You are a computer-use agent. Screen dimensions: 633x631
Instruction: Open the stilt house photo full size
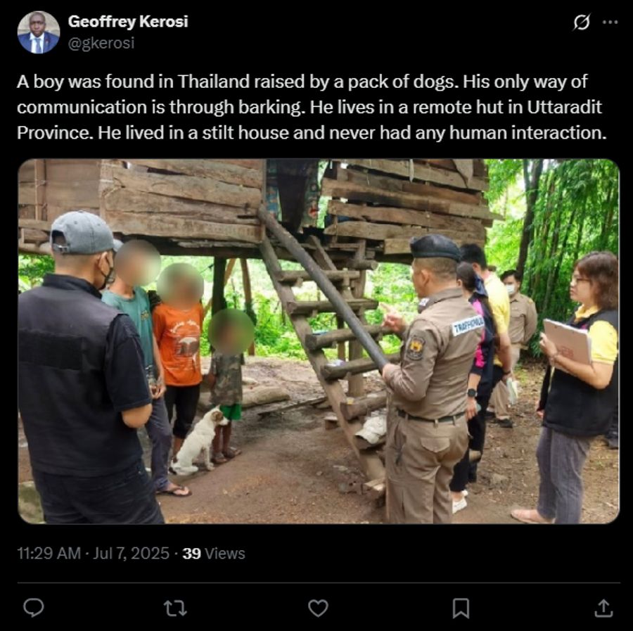click(319, 341)
